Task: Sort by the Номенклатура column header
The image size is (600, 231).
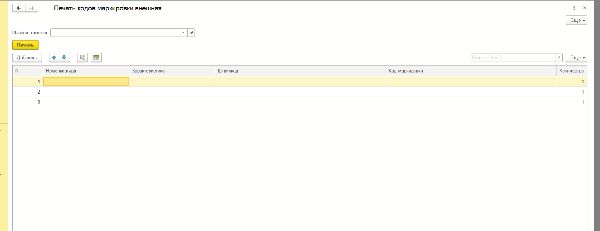Action: [86, 71]
